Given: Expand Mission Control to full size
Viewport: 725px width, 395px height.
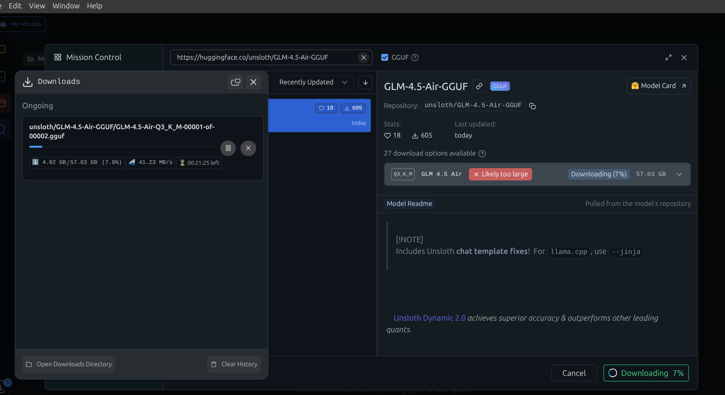Looking at the screenshot, I should coord(669,58).
